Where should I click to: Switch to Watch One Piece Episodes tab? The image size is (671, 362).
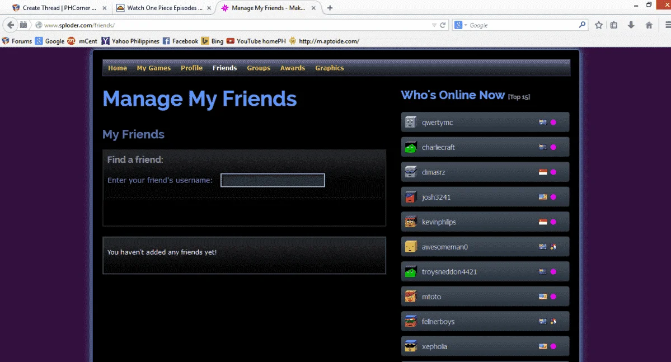click(x=163, y=8)
